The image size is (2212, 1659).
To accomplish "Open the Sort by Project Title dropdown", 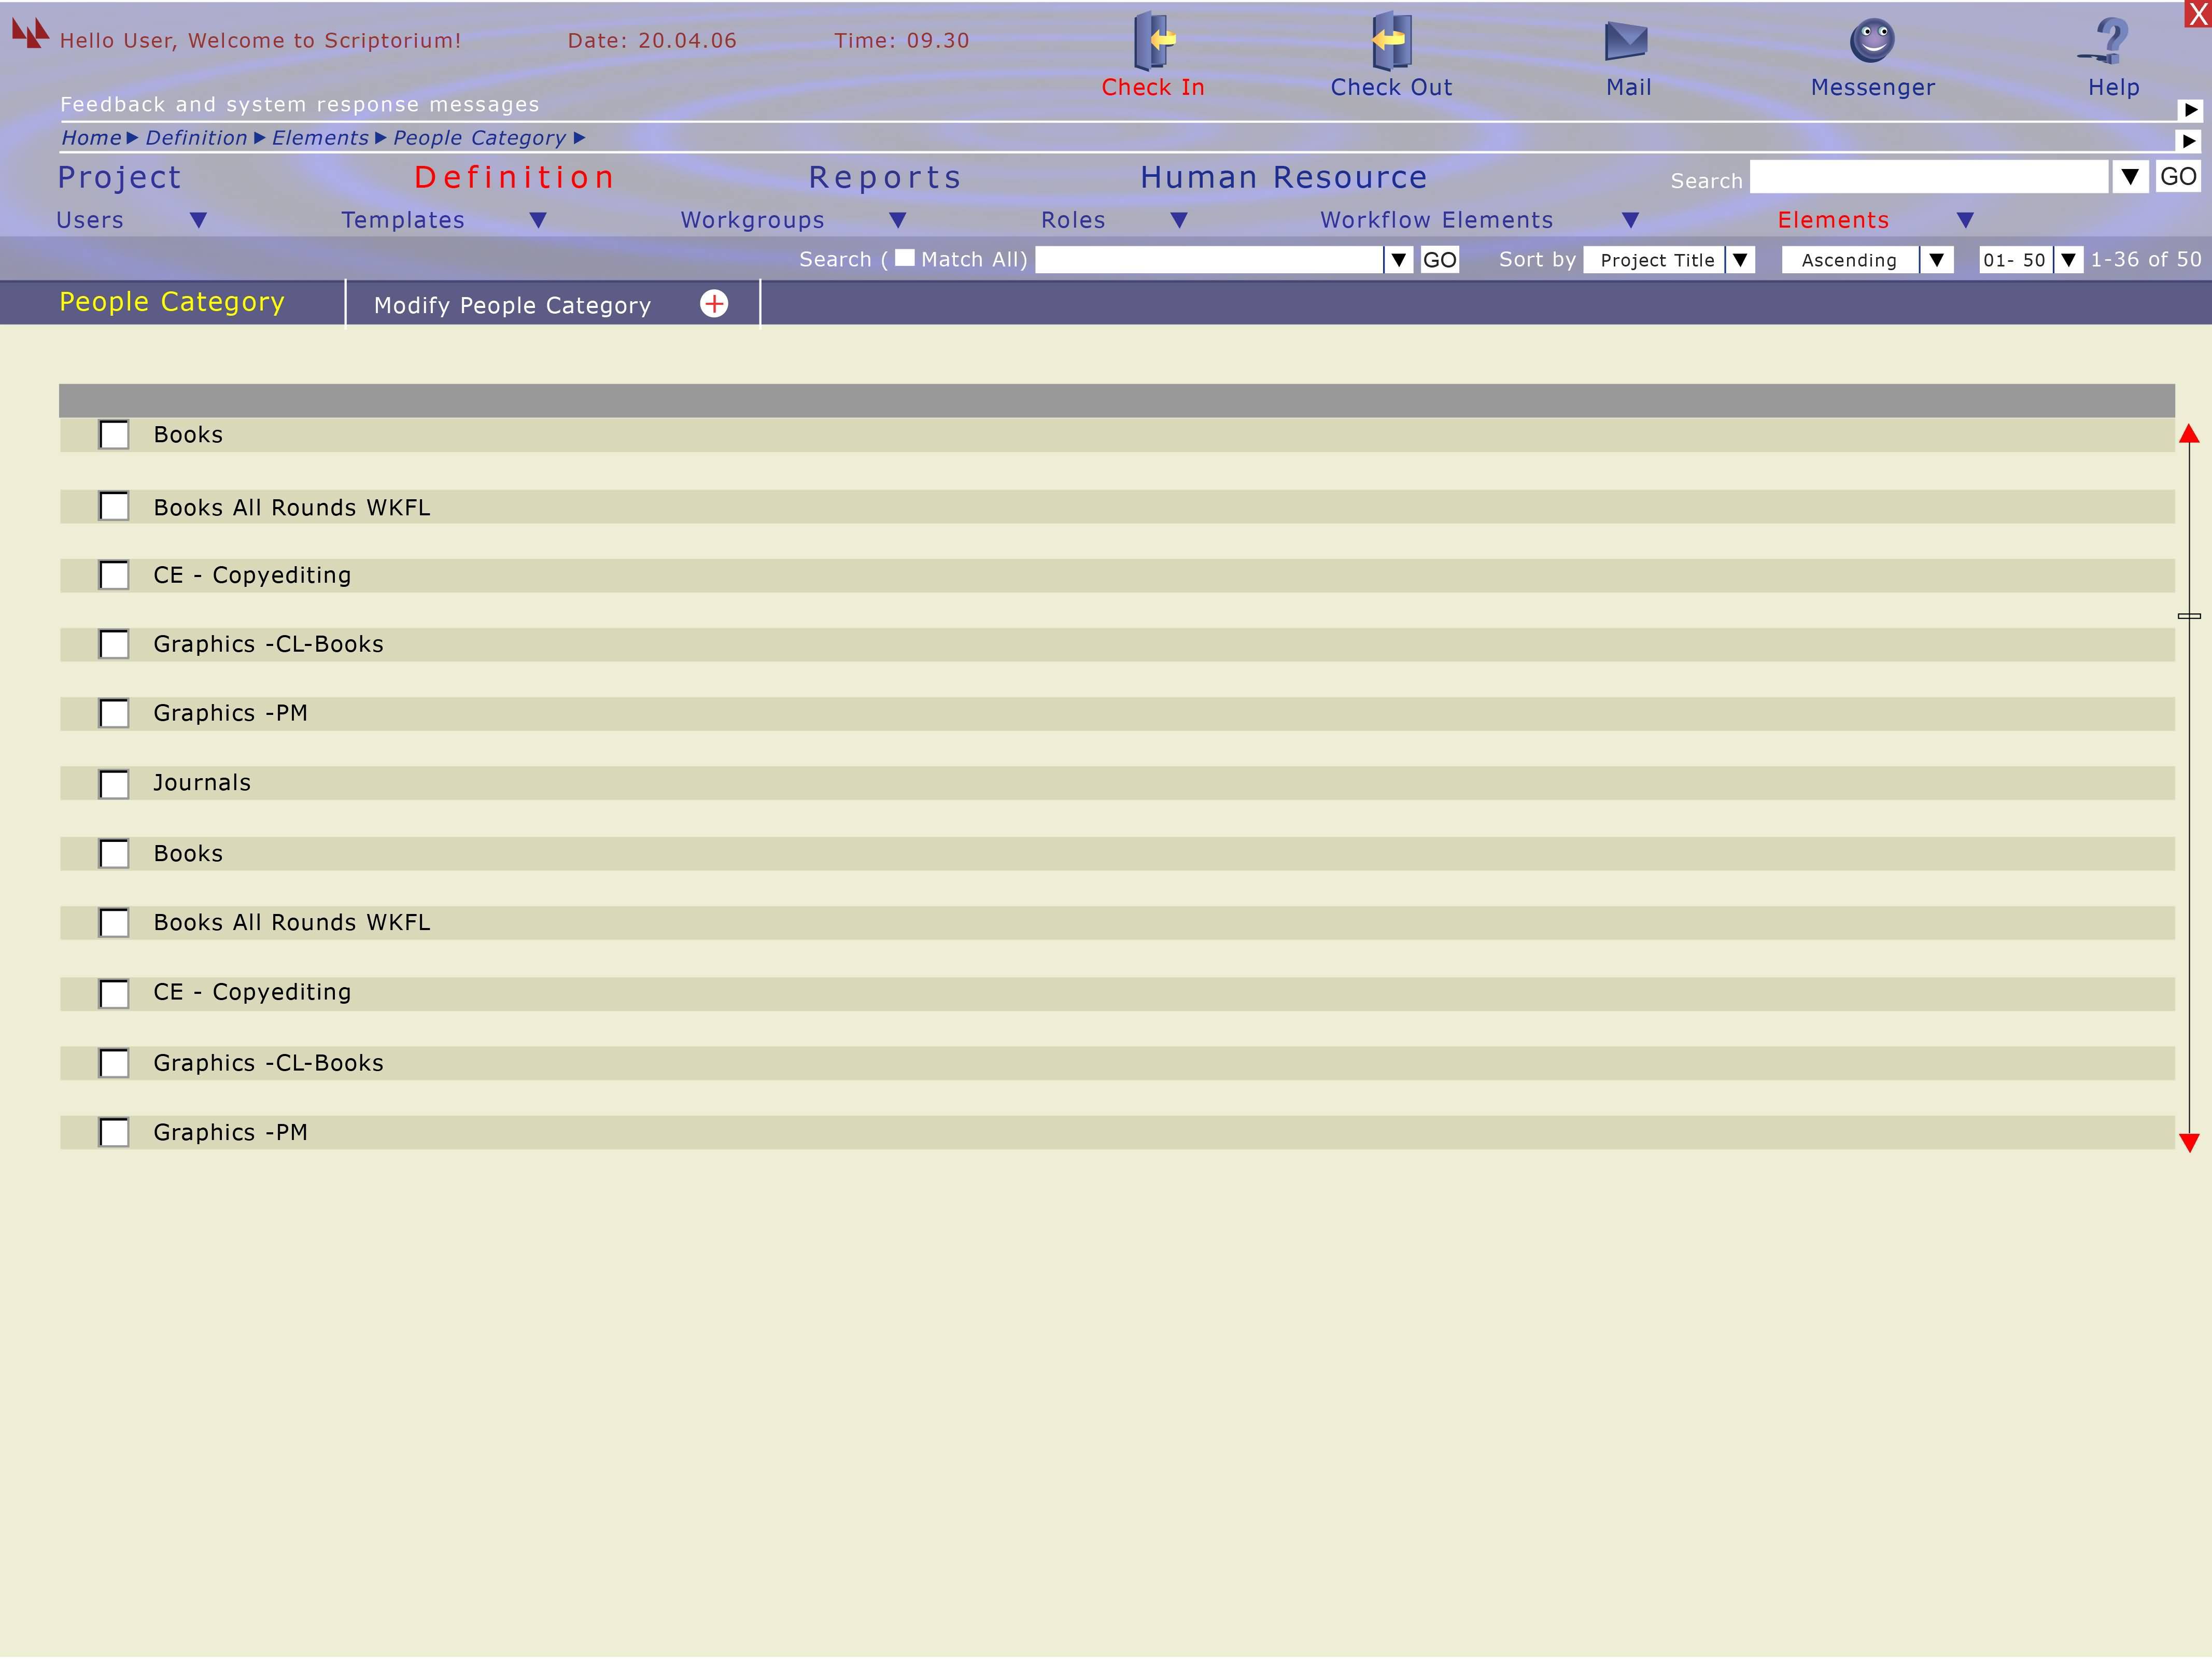I will tap(1740, 260).
